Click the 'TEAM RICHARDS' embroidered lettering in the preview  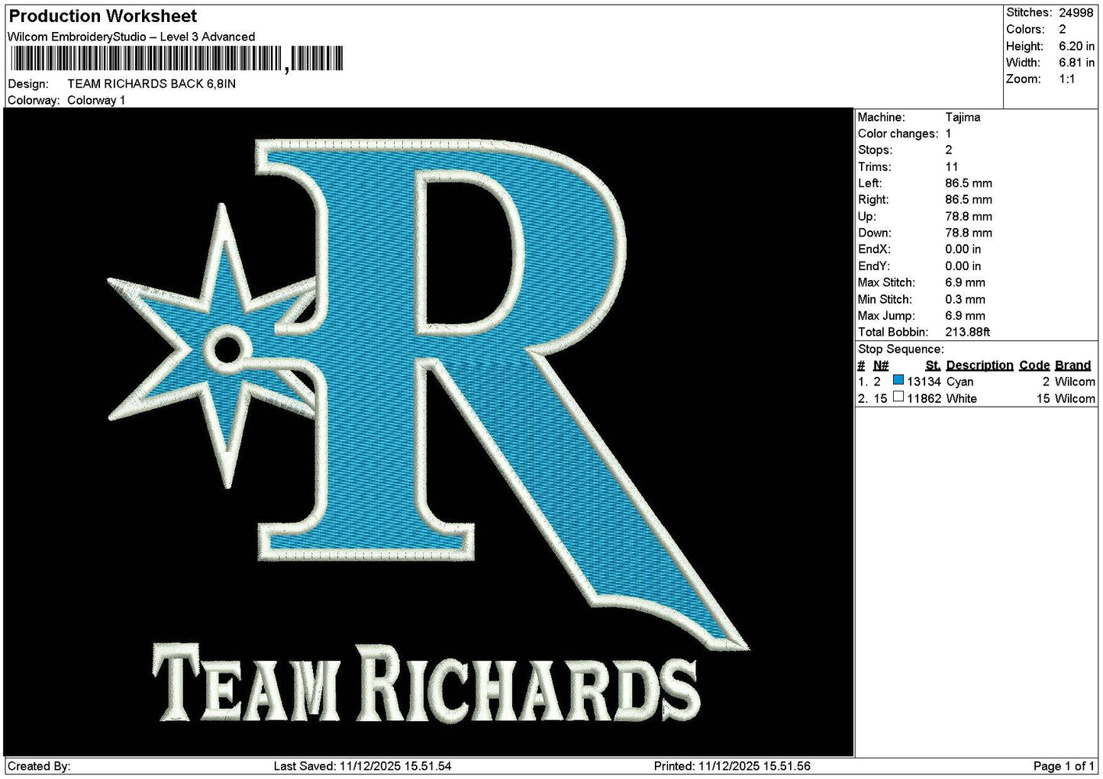coord(425,683)
